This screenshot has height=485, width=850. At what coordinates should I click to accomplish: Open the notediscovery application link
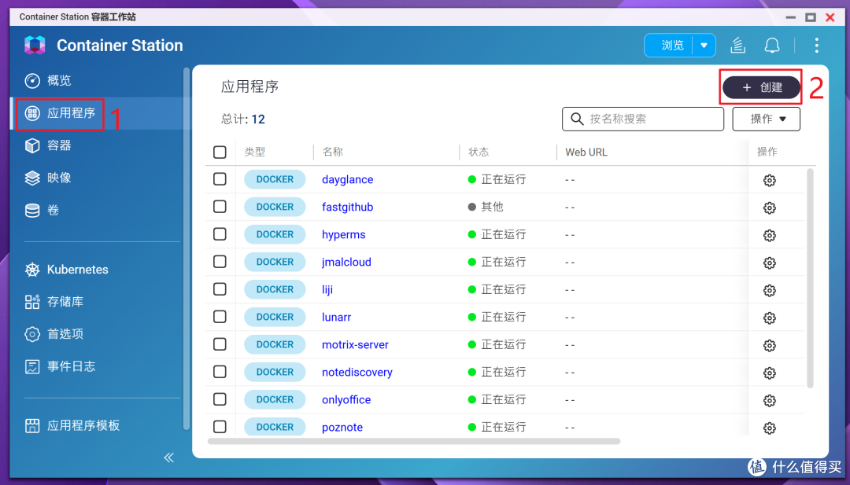click(357, 373)
